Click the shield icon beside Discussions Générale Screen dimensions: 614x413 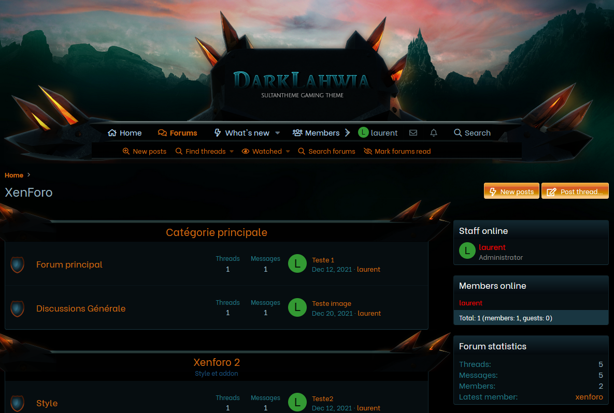coord(17,308)
